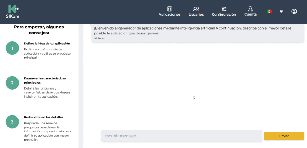Click the green step 3 circle

12,122
